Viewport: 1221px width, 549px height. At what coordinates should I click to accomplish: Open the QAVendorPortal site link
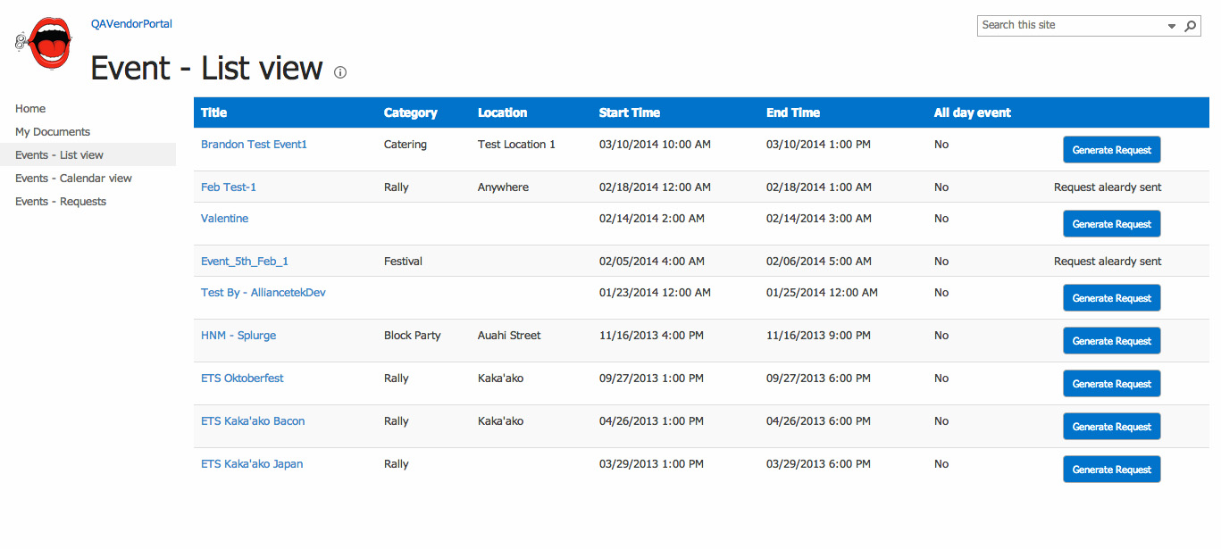pos(131,24)
